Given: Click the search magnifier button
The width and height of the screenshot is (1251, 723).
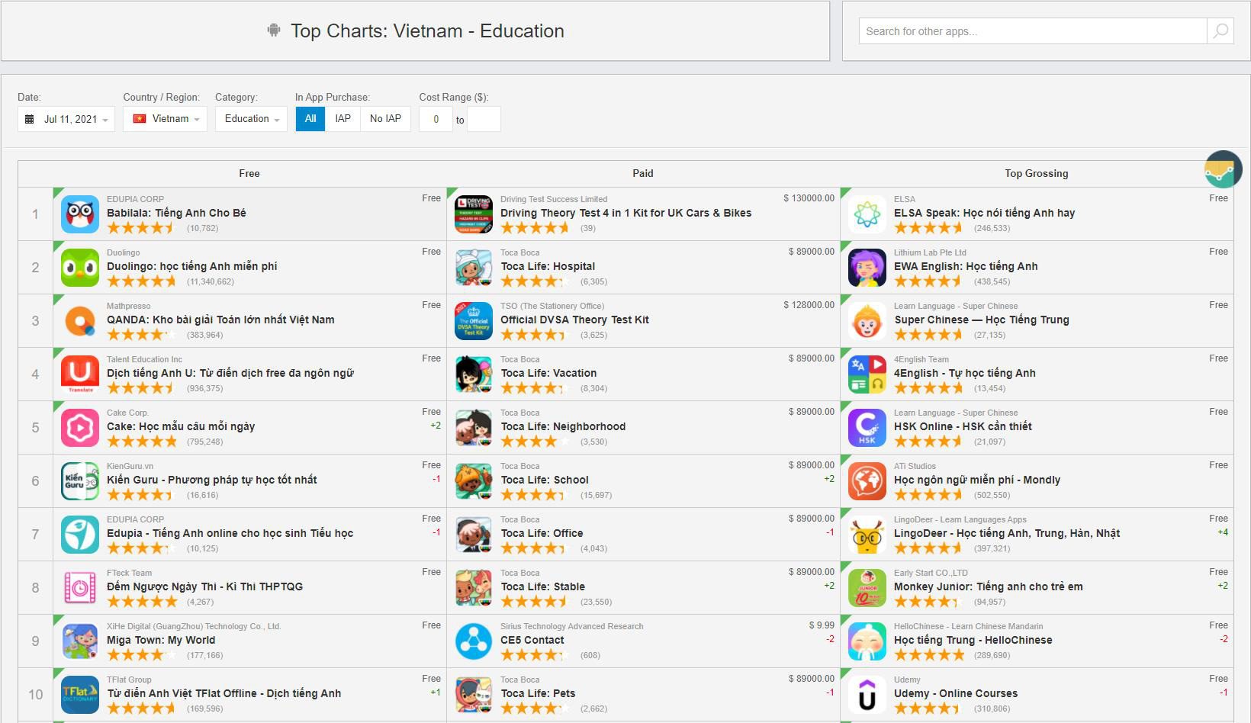Looking at the screenshot, I should 1220,31.
